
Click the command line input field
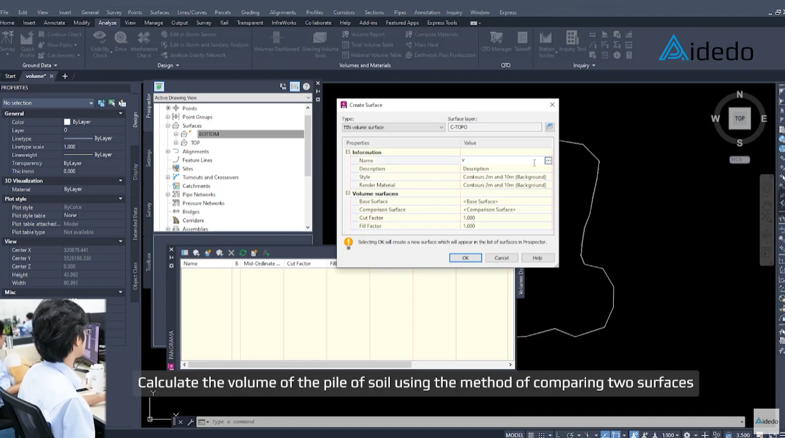(473, 422)
